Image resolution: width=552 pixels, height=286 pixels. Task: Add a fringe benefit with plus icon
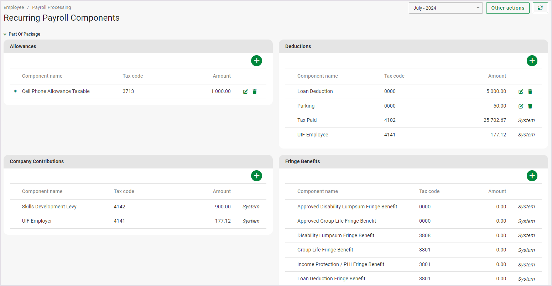[532, 176]
